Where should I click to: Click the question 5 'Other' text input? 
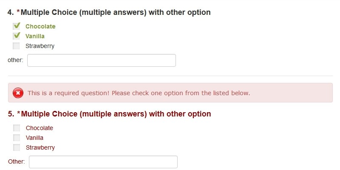click(103, 162)
